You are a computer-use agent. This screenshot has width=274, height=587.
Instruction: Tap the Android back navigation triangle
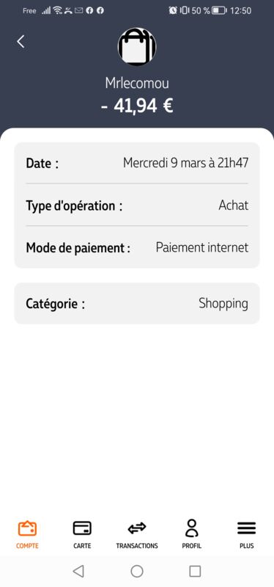78,571
